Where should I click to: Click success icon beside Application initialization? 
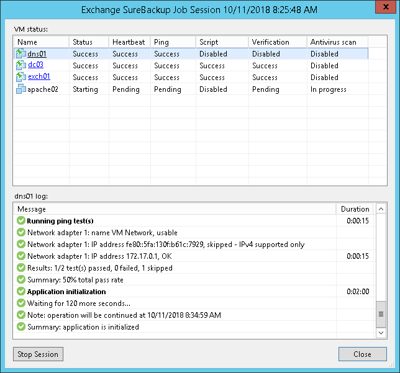tap(21, 292)
